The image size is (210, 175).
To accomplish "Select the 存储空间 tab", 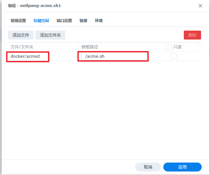I will tap(41, 21).
